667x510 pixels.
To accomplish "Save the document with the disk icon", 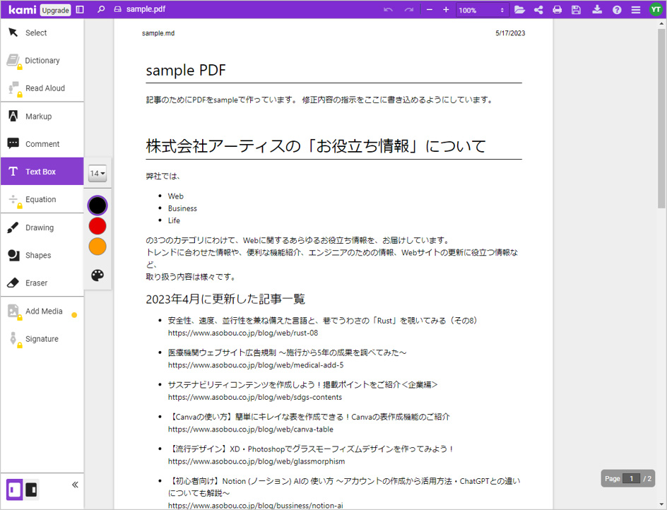I will pos(576,10).
